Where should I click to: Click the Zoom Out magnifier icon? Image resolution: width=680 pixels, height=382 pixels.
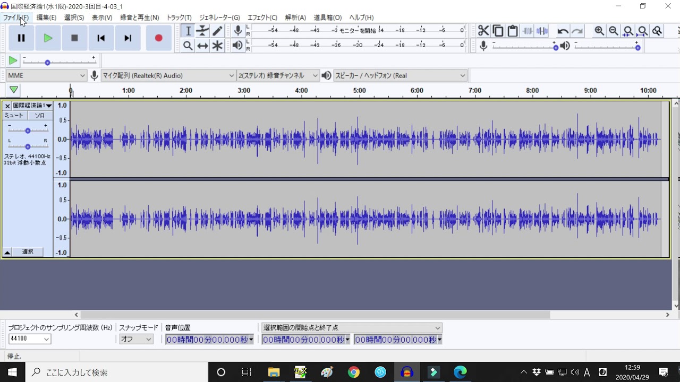point(614,31)
